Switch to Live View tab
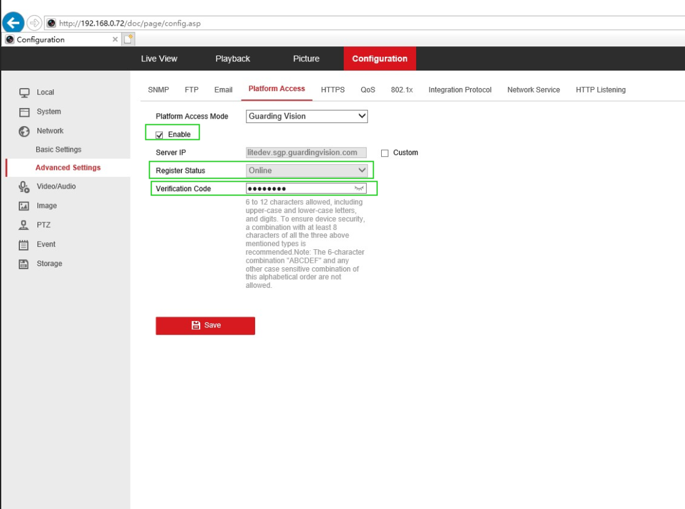The width and height of the screenshot is (685, 509). 159,59
